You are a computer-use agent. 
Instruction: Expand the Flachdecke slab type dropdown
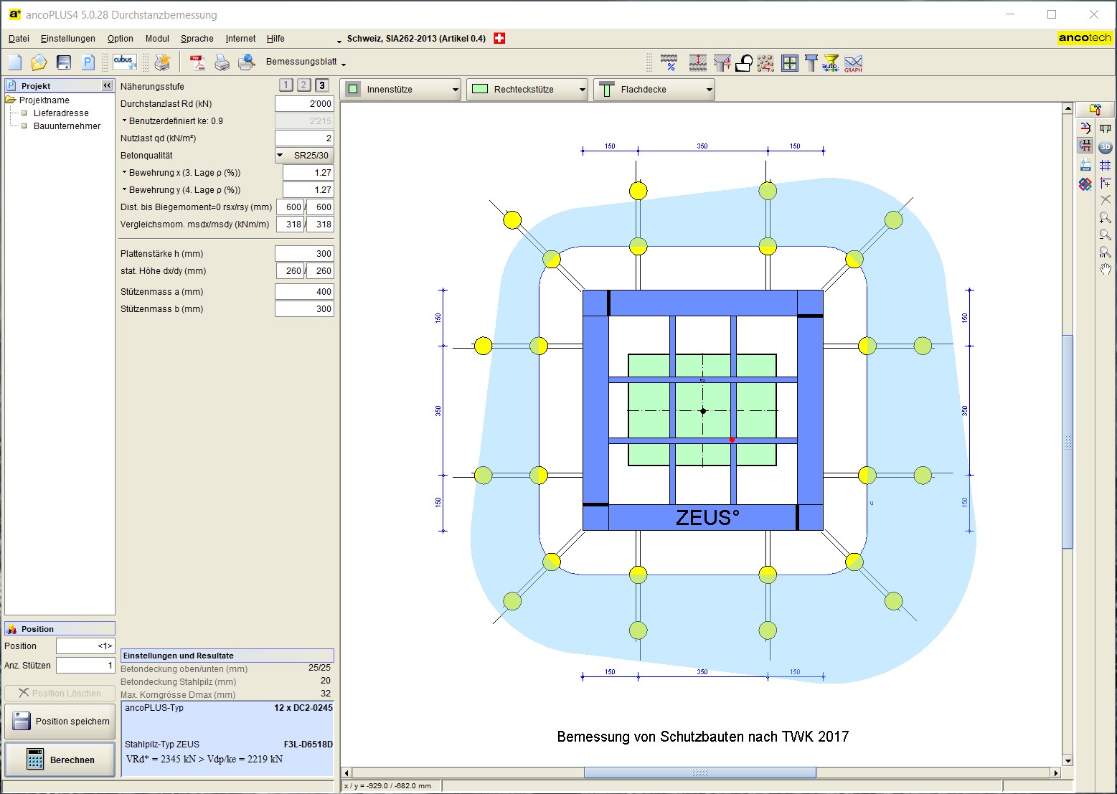(654, 90)
